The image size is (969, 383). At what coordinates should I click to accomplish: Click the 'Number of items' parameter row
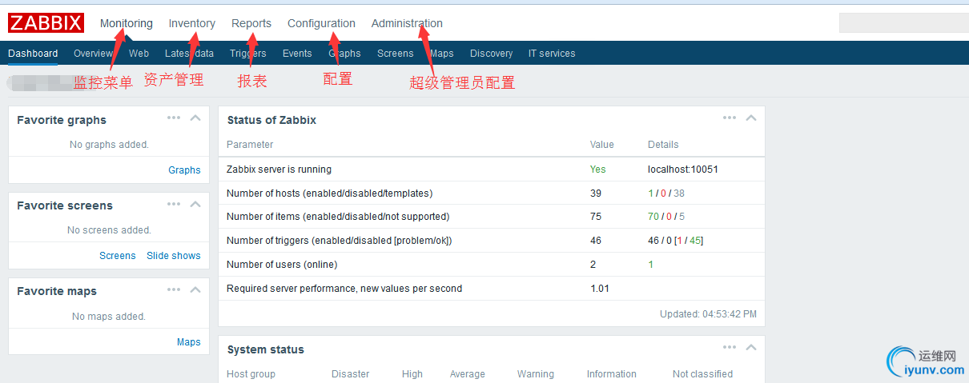click(x=492, y=217)
